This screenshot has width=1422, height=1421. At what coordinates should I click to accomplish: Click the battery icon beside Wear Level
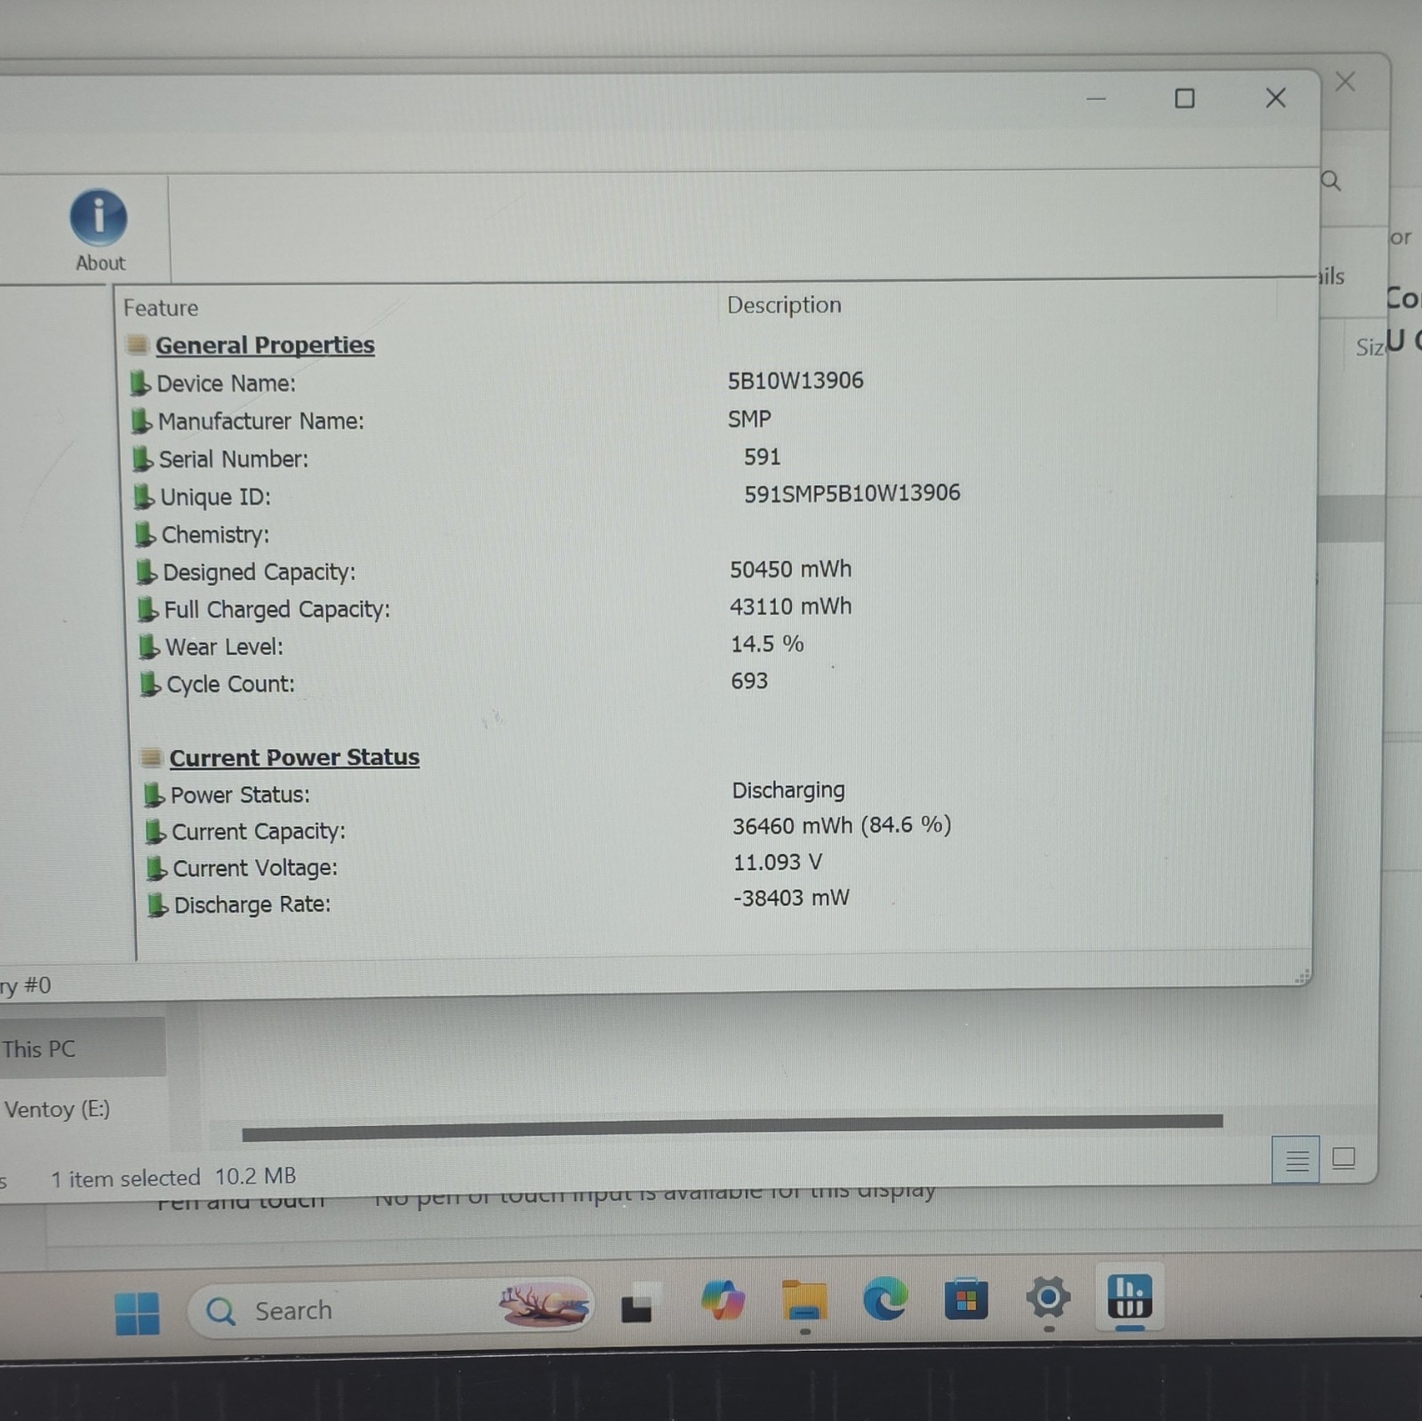(149, 646)
